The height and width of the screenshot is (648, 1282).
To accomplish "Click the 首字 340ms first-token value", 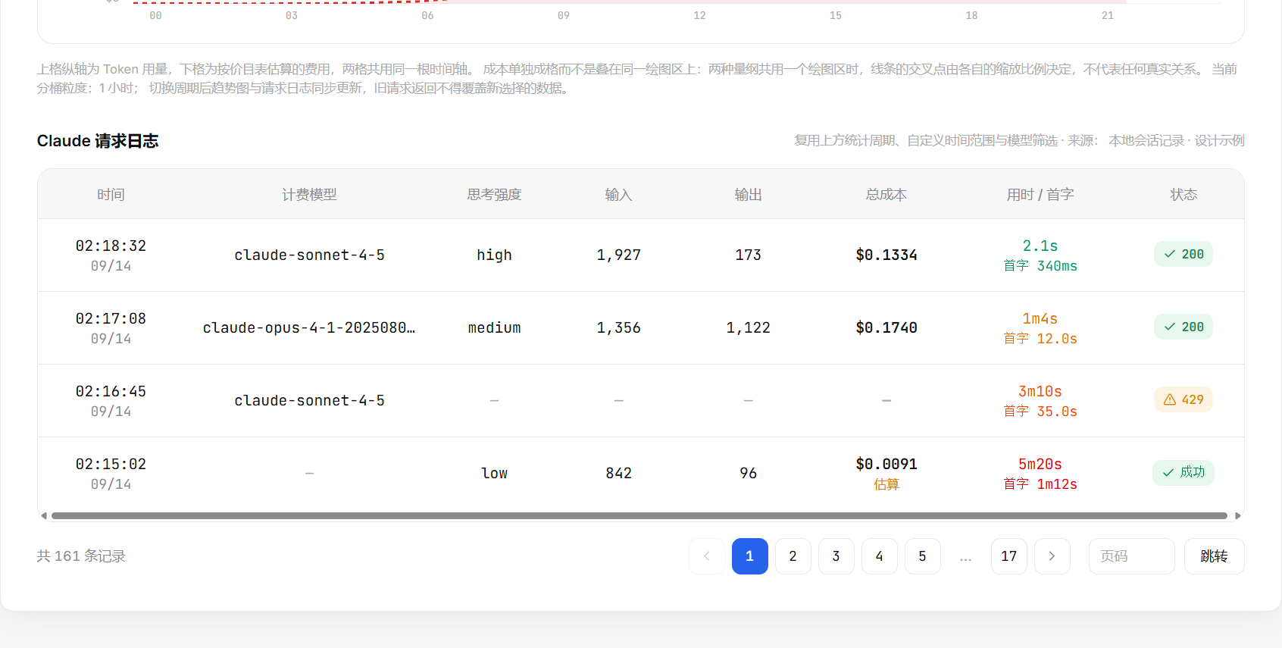I will (1040, 266).
